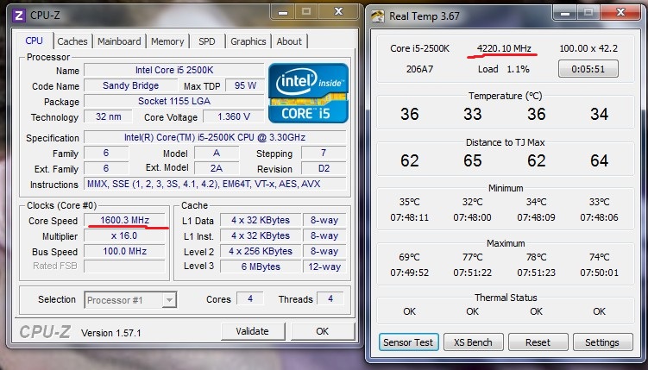Click the 100.0 MHz bus speed value
This screenshot has height=370, width=648.
(124, 251)
